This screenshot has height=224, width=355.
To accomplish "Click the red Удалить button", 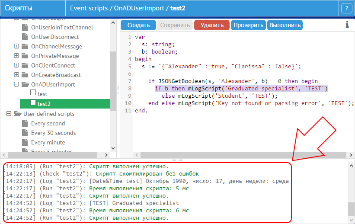I will [x=212, y=25].
